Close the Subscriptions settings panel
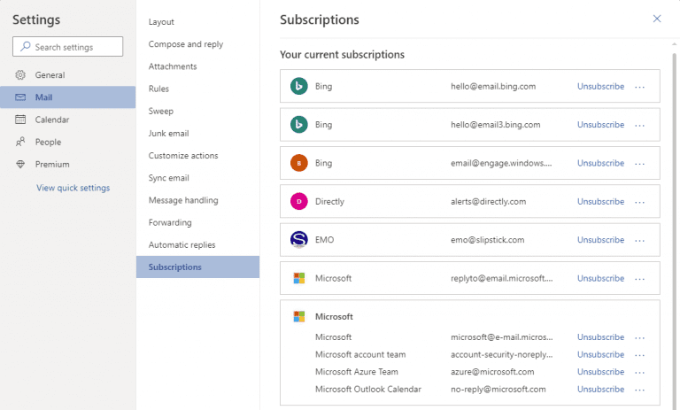Viewport: 680px width, 410px height. [x=657, y=19]
